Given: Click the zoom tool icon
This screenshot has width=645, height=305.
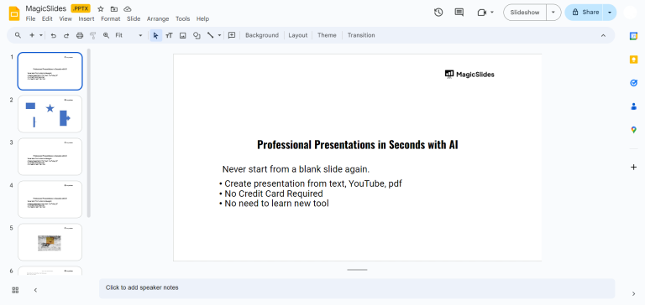Looking at the screenshot, I should coord(106,35).
